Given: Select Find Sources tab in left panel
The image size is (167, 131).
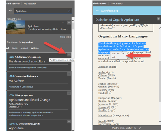Looking at the screenshot, I should tap(13, 4).
